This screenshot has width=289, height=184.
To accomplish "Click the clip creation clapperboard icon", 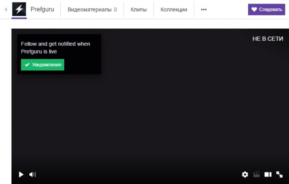I will point(257,174).
